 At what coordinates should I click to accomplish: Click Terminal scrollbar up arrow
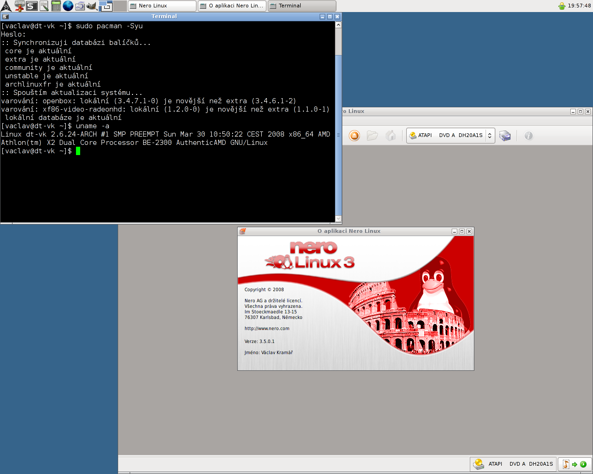338,25
